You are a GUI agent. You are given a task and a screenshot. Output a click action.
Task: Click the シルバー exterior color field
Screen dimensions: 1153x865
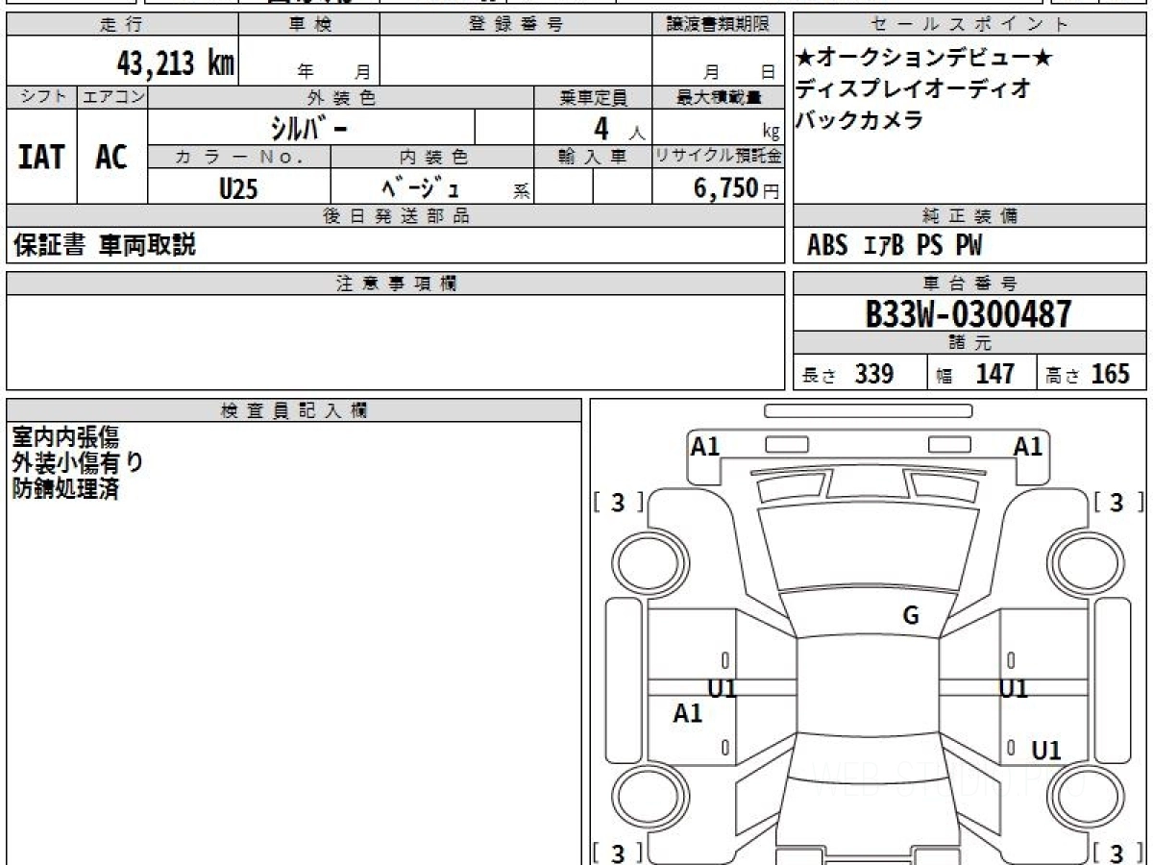311,127
